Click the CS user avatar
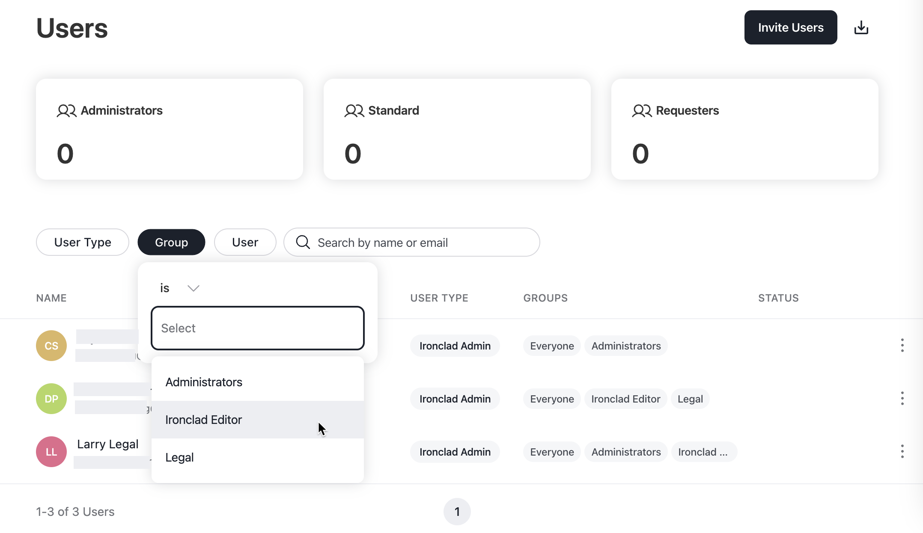The height and width of the screenshot is (533, 923). [x=51, y=346]
